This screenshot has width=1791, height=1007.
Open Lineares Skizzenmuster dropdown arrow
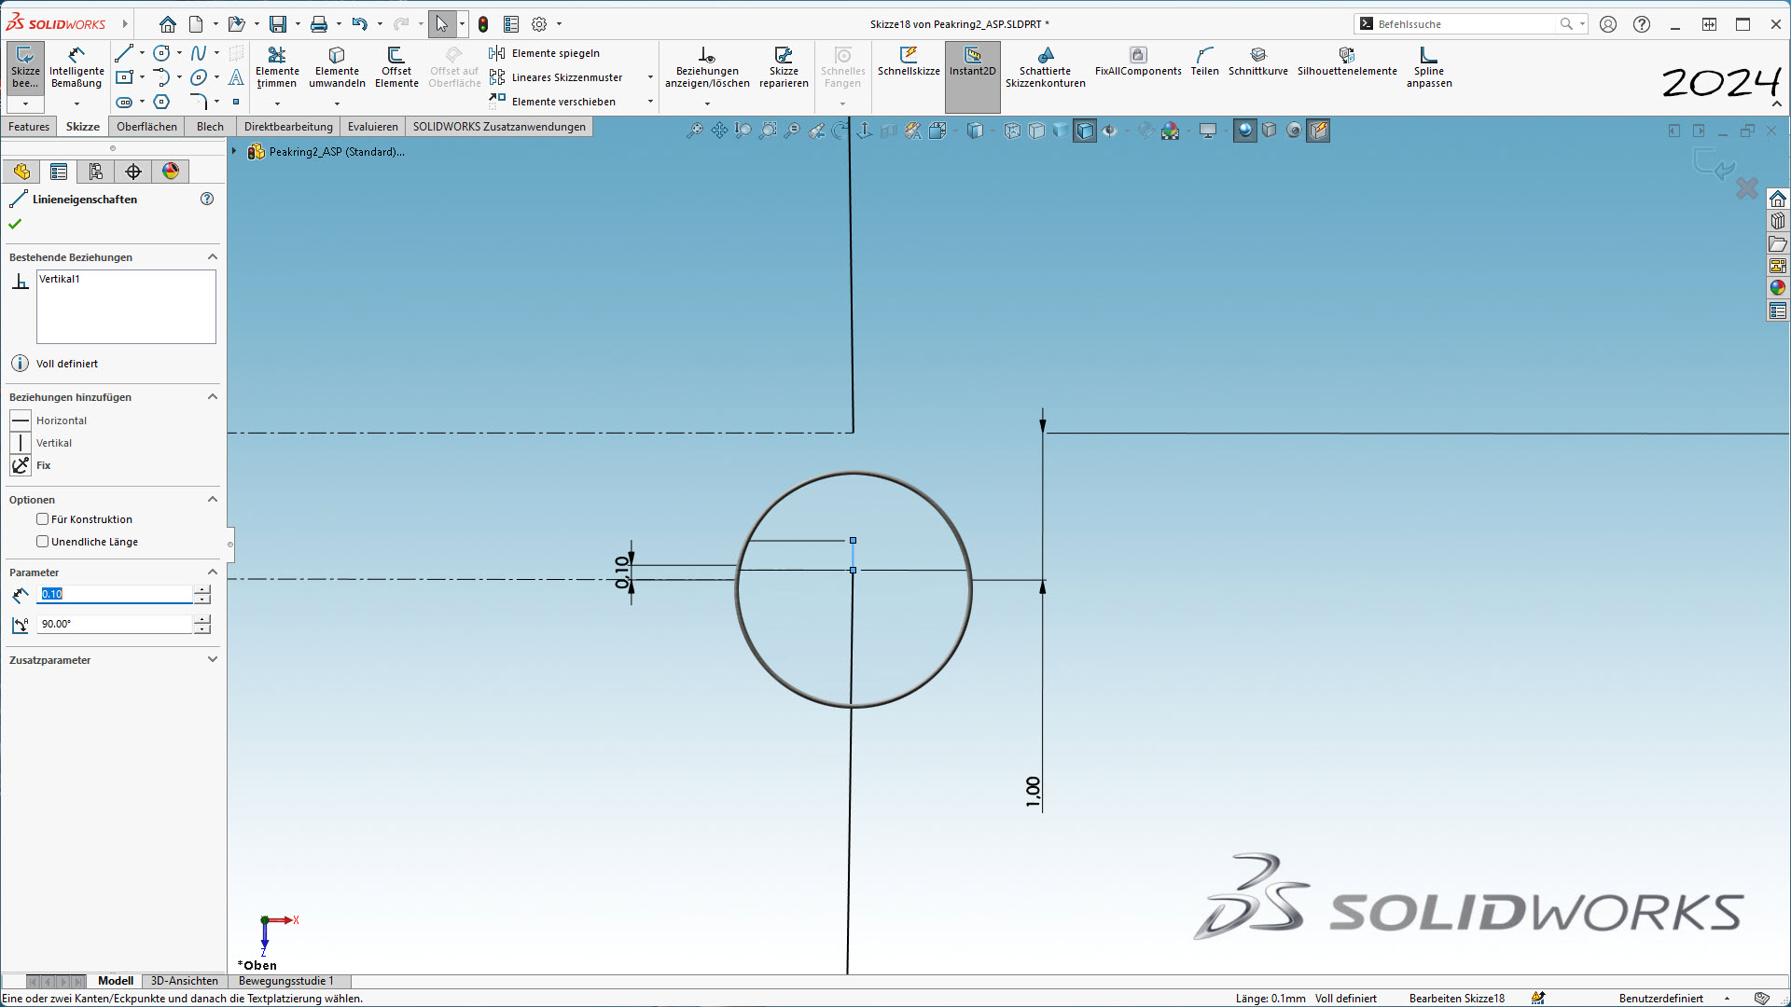pos(650,77)
